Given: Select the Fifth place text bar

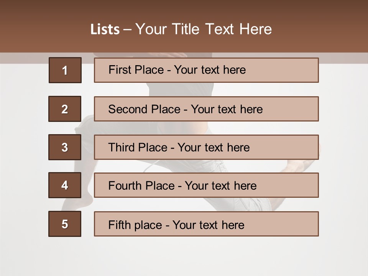Looking at the screenshot, I should point(206,224).
